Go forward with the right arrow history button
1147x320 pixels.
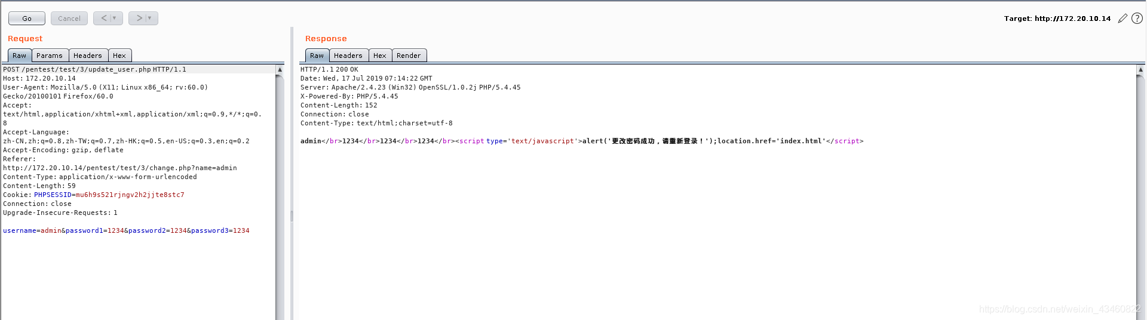pos(139,18)
